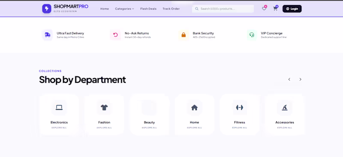
Task: Focus the Search 5000+ products field
Action: (x=223, y=9)
